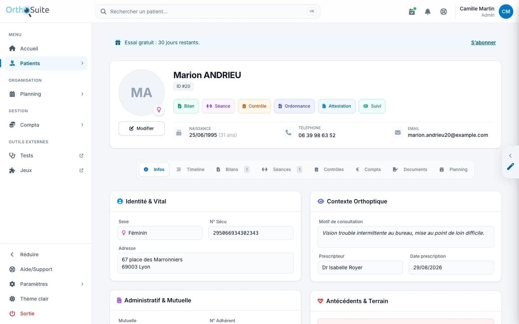Click the N° Sécu field

click(251, 233)
